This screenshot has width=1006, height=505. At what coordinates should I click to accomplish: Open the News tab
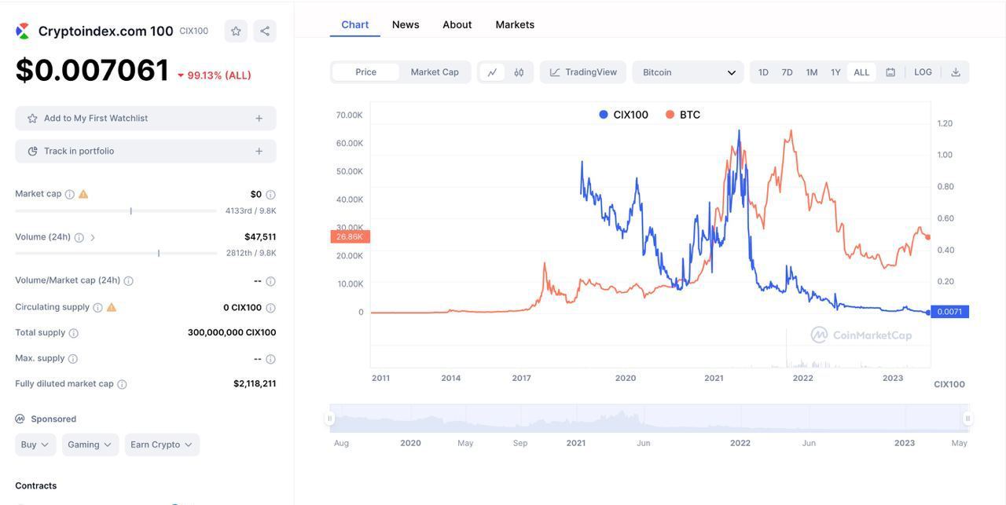(x=406, y=24)
